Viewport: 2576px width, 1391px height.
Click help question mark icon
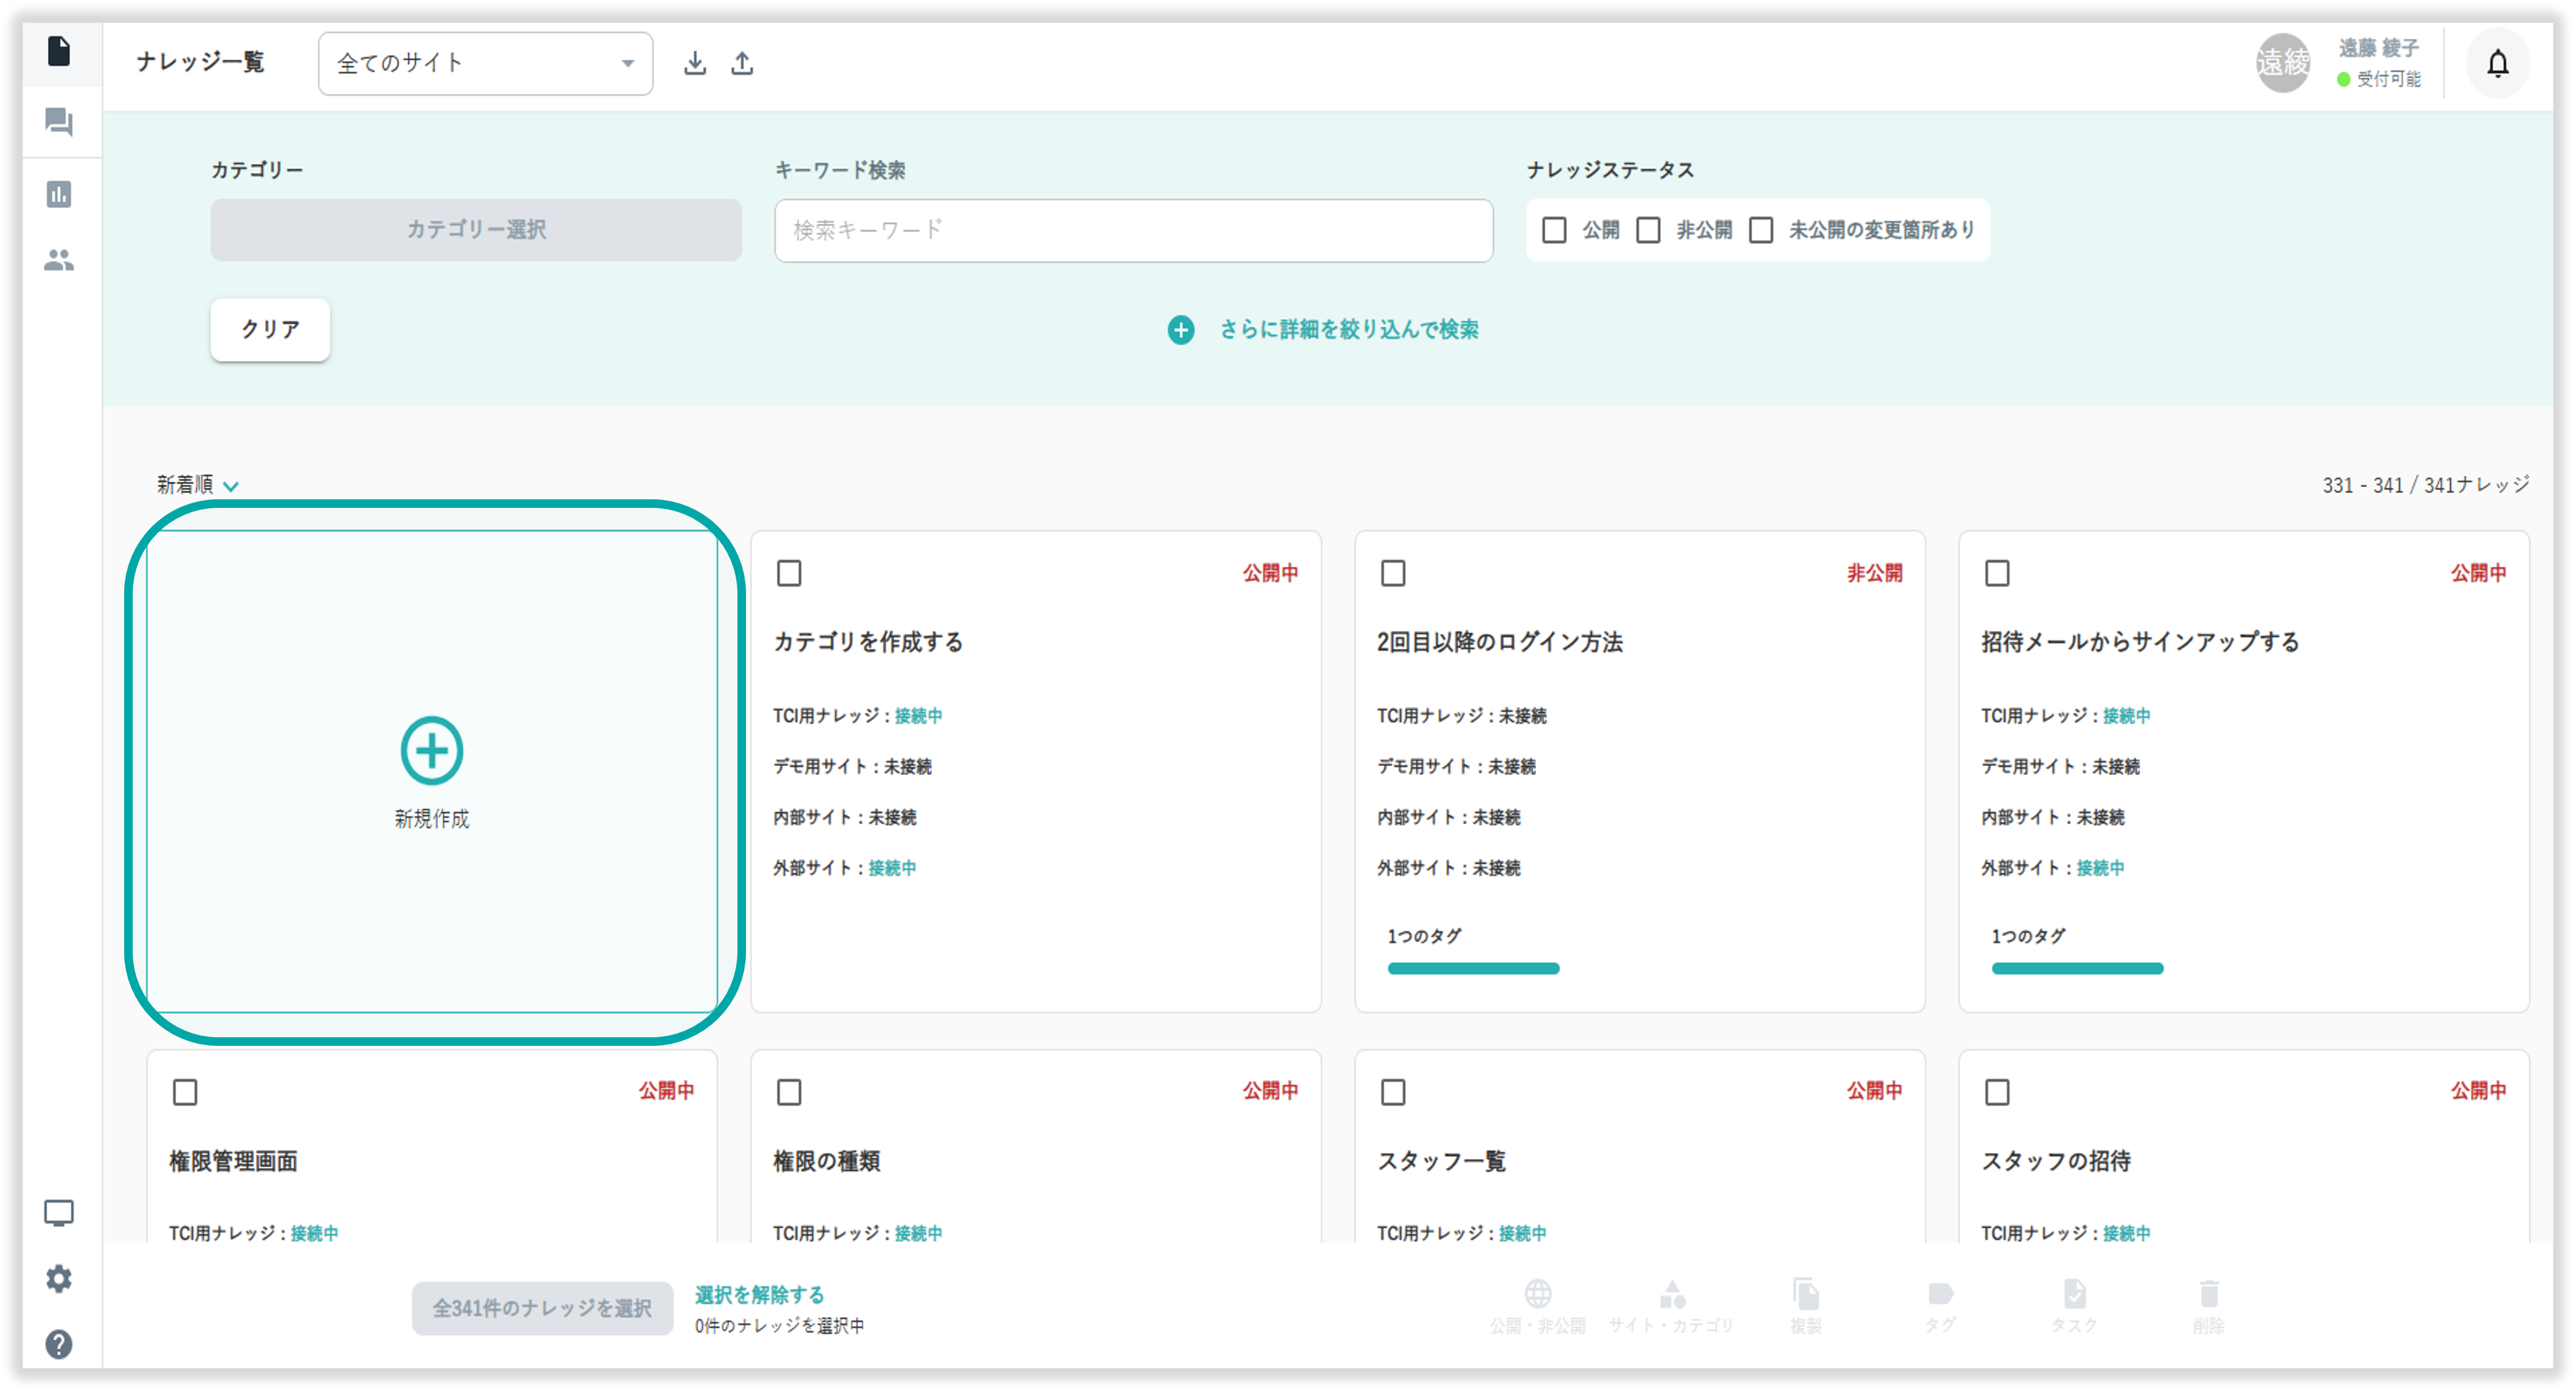tap(59, 1344)
